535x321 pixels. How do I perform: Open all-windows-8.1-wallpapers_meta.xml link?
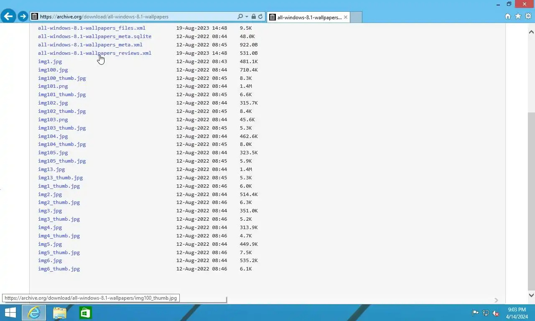90,45
